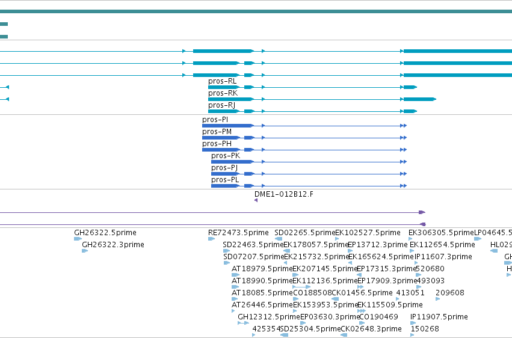Viewport: 512px width, 338px height.
Task: Select the EK153953.5prime EST label
Action: point(325,306)
